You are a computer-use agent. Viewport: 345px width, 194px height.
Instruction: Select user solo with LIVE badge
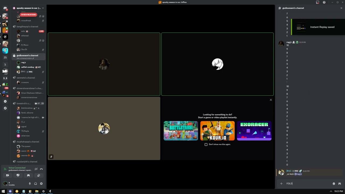[23, 31]
